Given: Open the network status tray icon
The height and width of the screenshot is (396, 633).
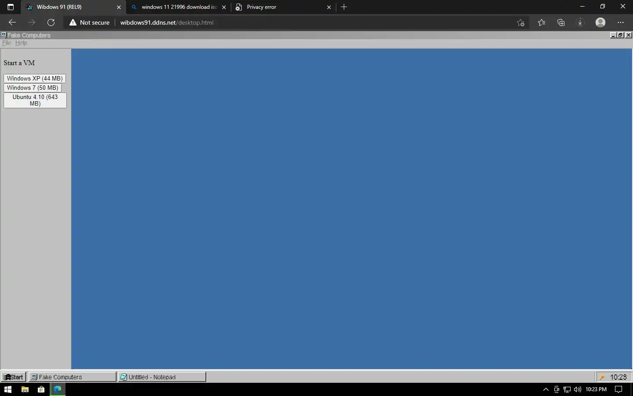Looking at the screenshot, I should tap(567, 389).
